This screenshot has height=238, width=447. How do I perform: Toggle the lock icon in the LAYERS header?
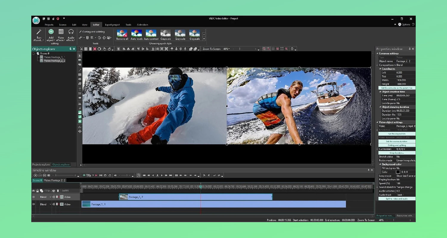38,191
